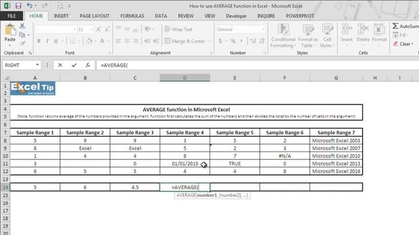The width and height of the screenshot is (419, 235).
Task: Open Clipboard group dialog launcher
Action: point(30,53)
